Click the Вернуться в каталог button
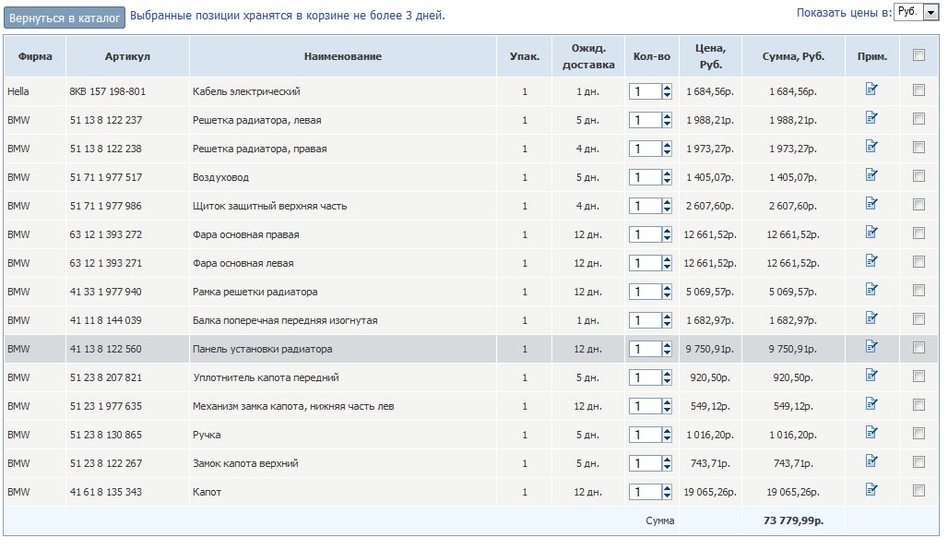This screenshot has height=550, width=948. (x=65, y=18)
